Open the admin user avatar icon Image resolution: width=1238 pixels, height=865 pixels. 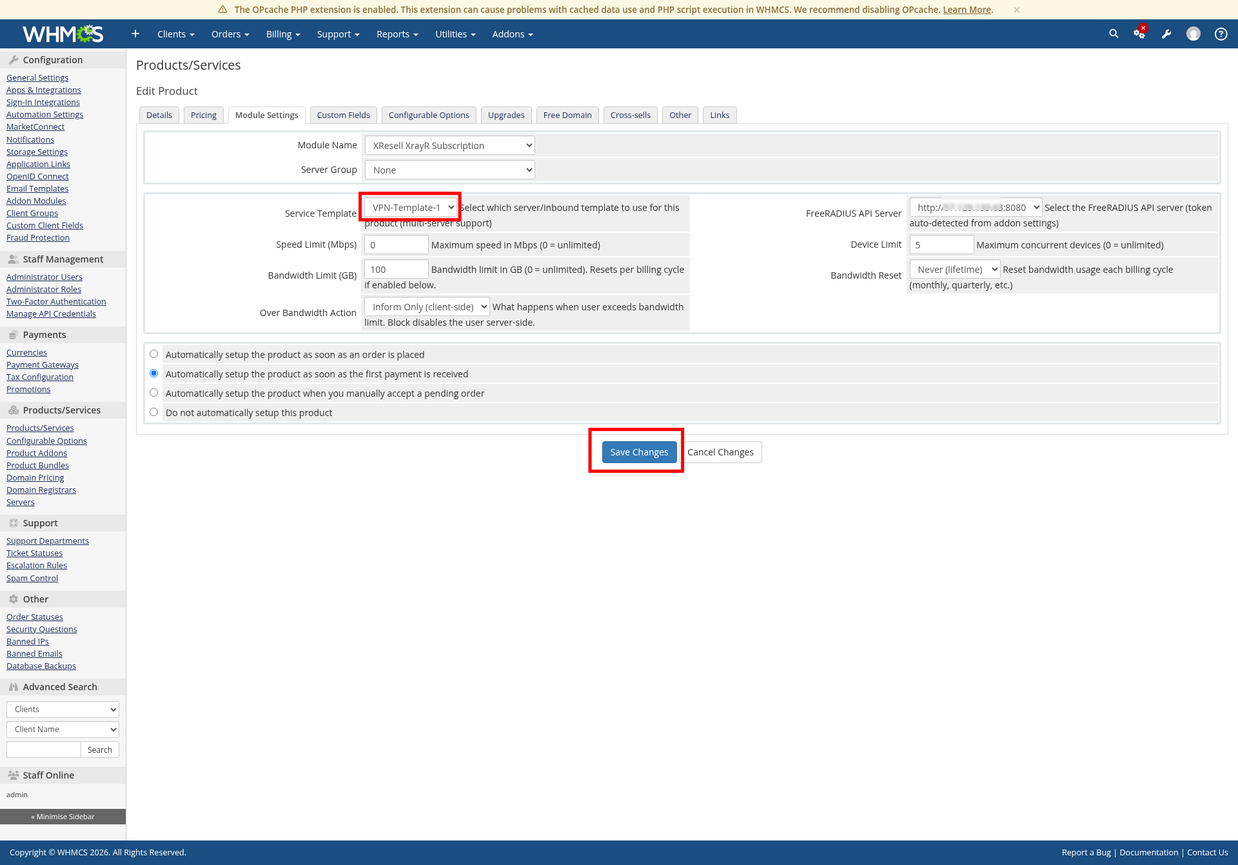click(x=1194, y=34)
